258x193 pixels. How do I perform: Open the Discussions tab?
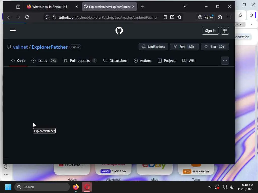click(115, 61)
